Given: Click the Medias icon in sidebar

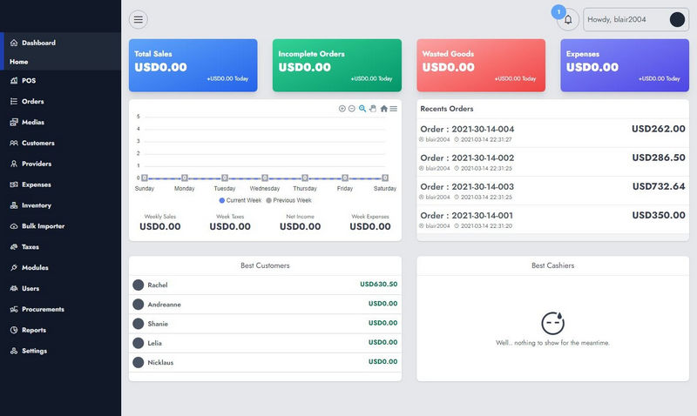Looking at the screenshot, I should click(14, 122).
